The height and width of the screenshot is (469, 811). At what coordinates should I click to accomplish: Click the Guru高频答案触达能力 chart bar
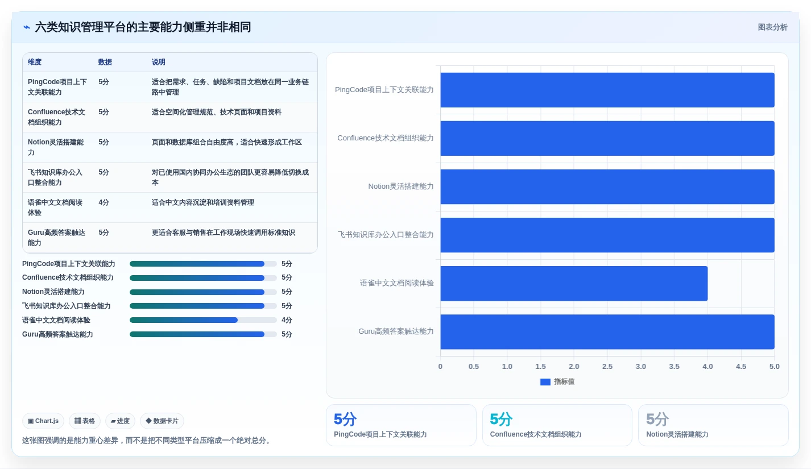click(607, 331)
